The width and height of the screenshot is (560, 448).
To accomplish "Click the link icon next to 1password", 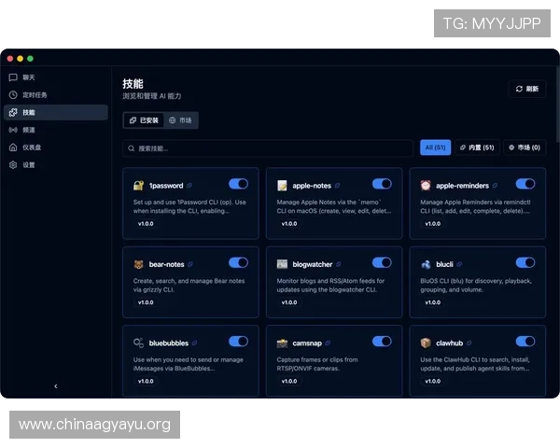I will (x=189, y=186).
